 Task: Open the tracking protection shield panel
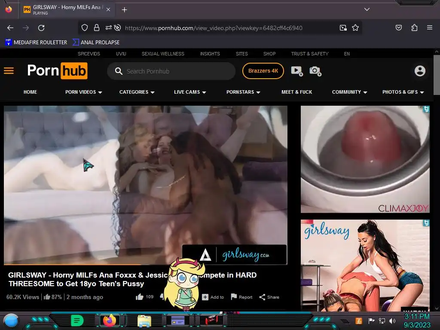[85, 28]
